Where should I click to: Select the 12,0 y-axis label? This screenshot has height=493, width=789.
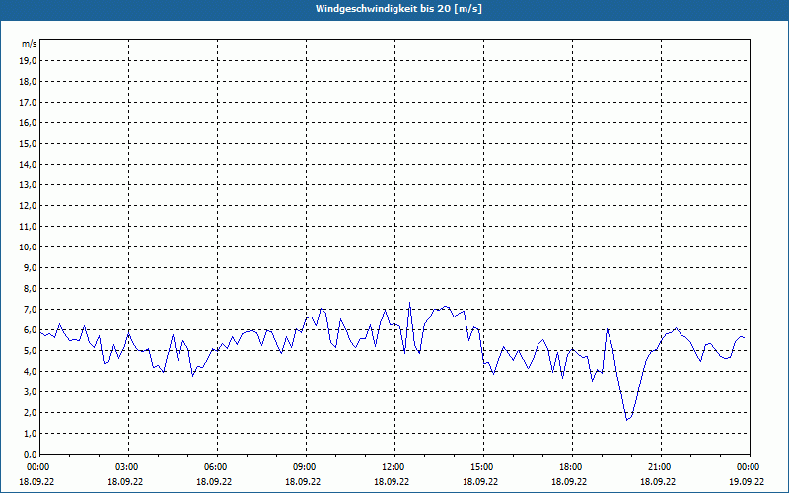click(28, 206)
